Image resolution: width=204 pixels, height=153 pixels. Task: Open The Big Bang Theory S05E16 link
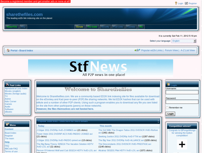(x=65, y=145)
